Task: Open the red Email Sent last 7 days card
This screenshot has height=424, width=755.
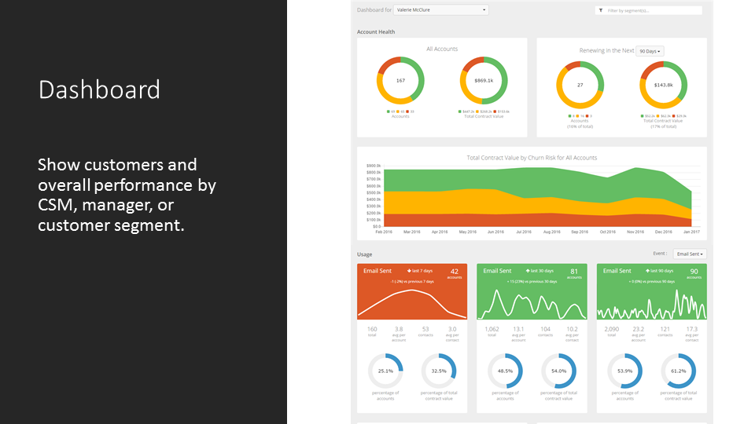Action: 411,291
